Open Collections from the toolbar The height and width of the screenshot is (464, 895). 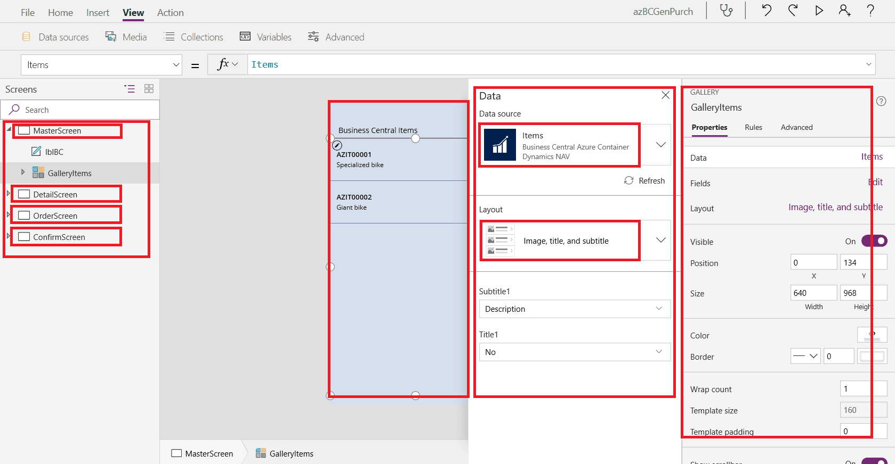click(194, 37)
